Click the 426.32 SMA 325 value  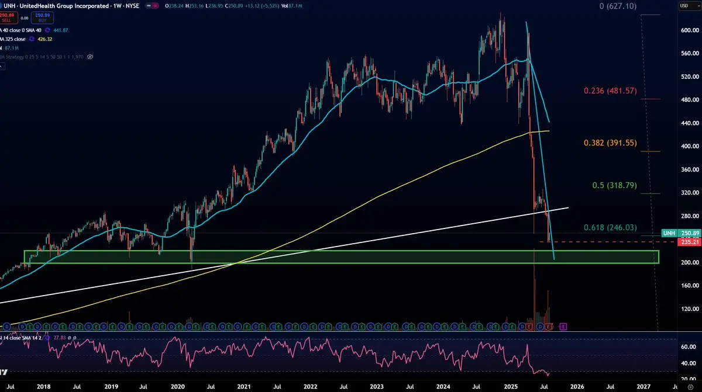(x=44, y=39)
